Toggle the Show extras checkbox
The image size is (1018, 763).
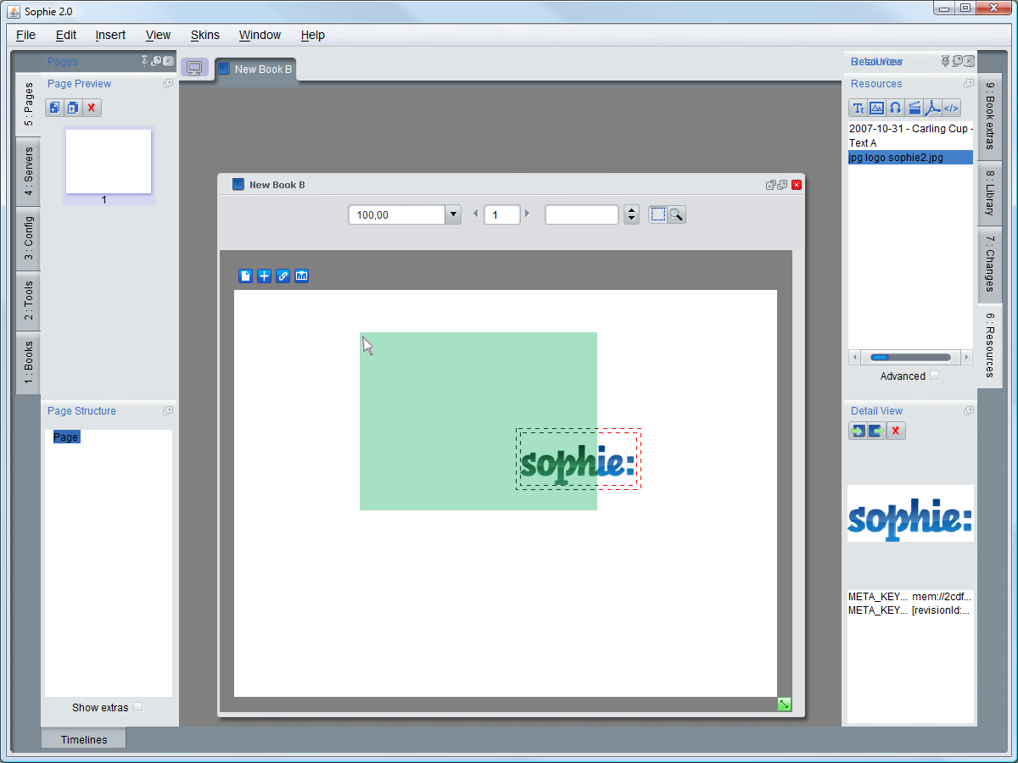138,707
